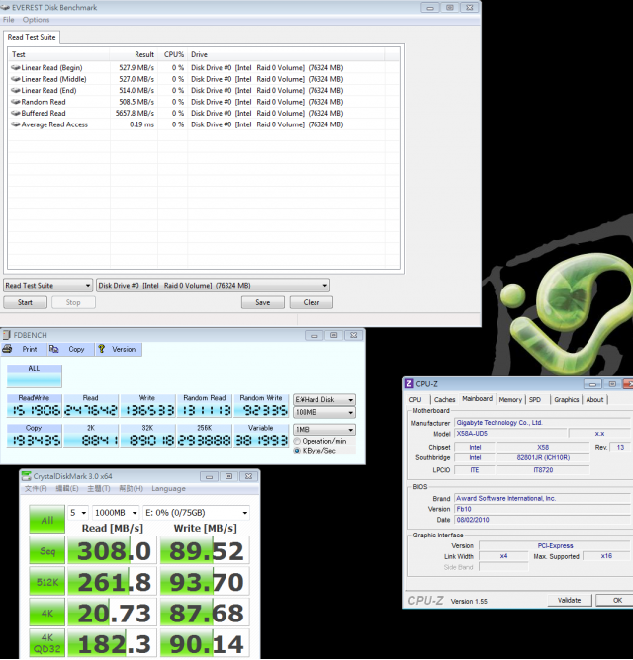Click CPU-Z title bar icon
This screenshot has height=660, width=633.
408,384
